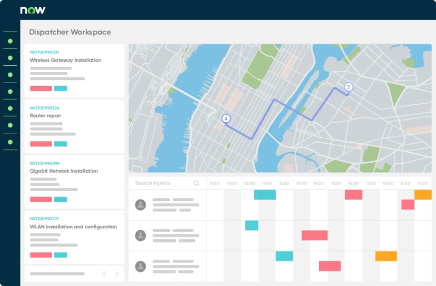Select the Gigabit Network Installation work order
The width and height of the screenshot is (436, 286).
pyautogui.click(x=64, y=171)
